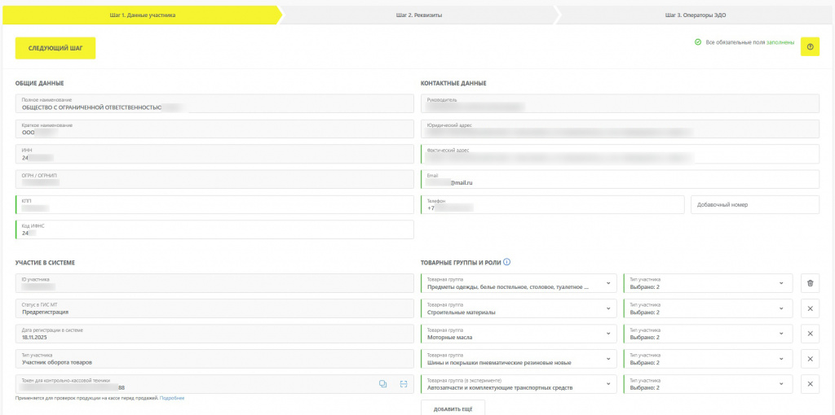Open Автозапчасти product group dropdown
This screenshot has width=835, height=415.
tap(519, 384)
